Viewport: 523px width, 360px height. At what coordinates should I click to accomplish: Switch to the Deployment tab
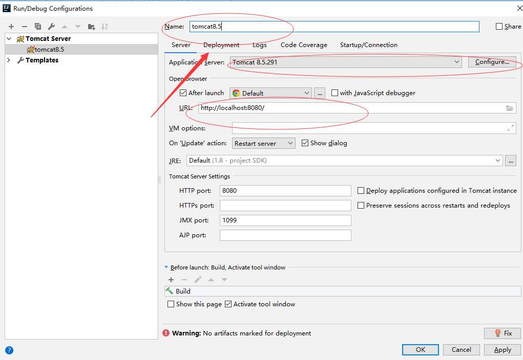click(x=221, y=45)
